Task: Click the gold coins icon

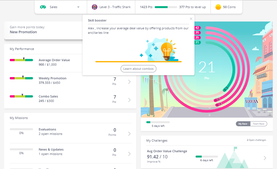Action: [x=218, y=7]
